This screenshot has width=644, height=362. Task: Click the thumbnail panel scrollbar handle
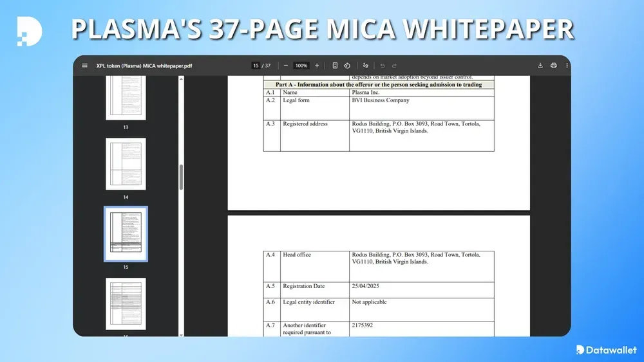[x=181, y=177]
